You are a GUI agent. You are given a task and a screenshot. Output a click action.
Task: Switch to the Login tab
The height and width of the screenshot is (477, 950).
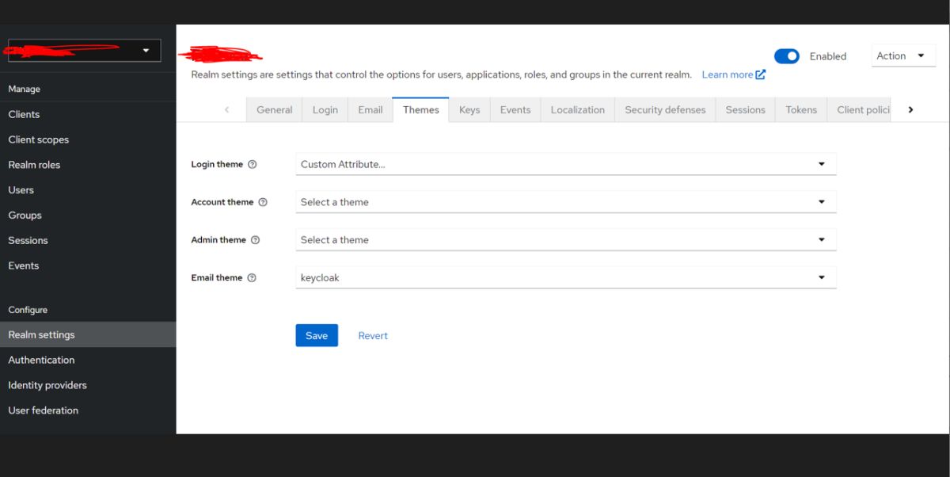325,110
